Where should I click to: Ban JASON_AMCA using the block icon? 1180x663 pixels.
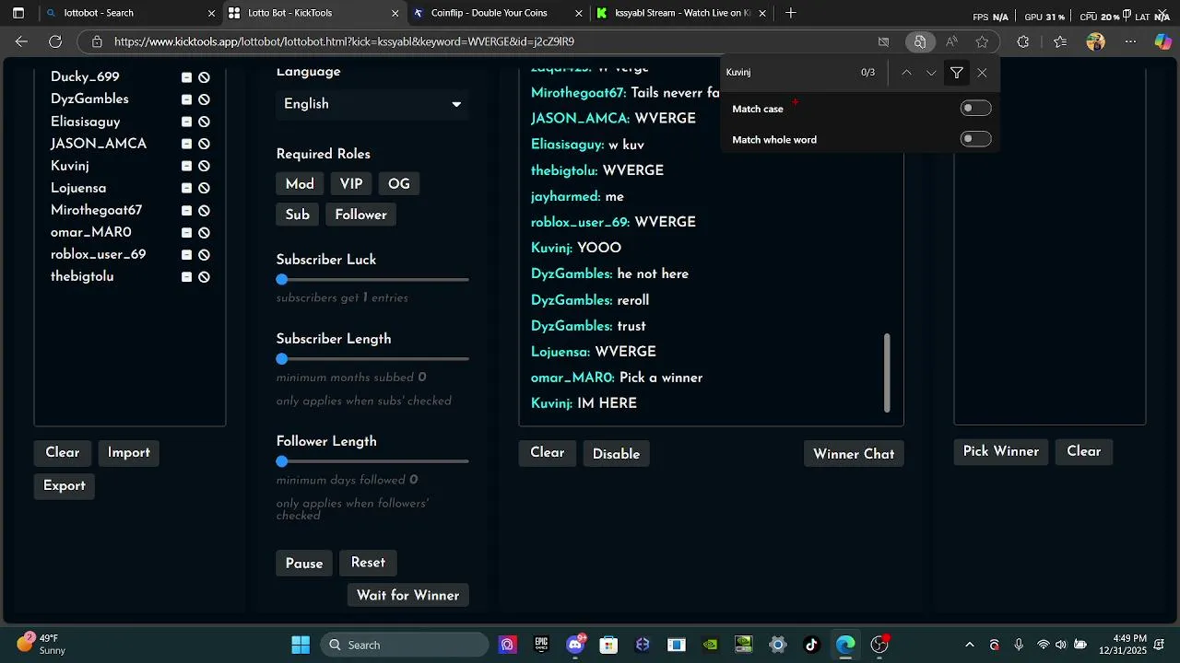pyautogui.click(x=204, y=144)
